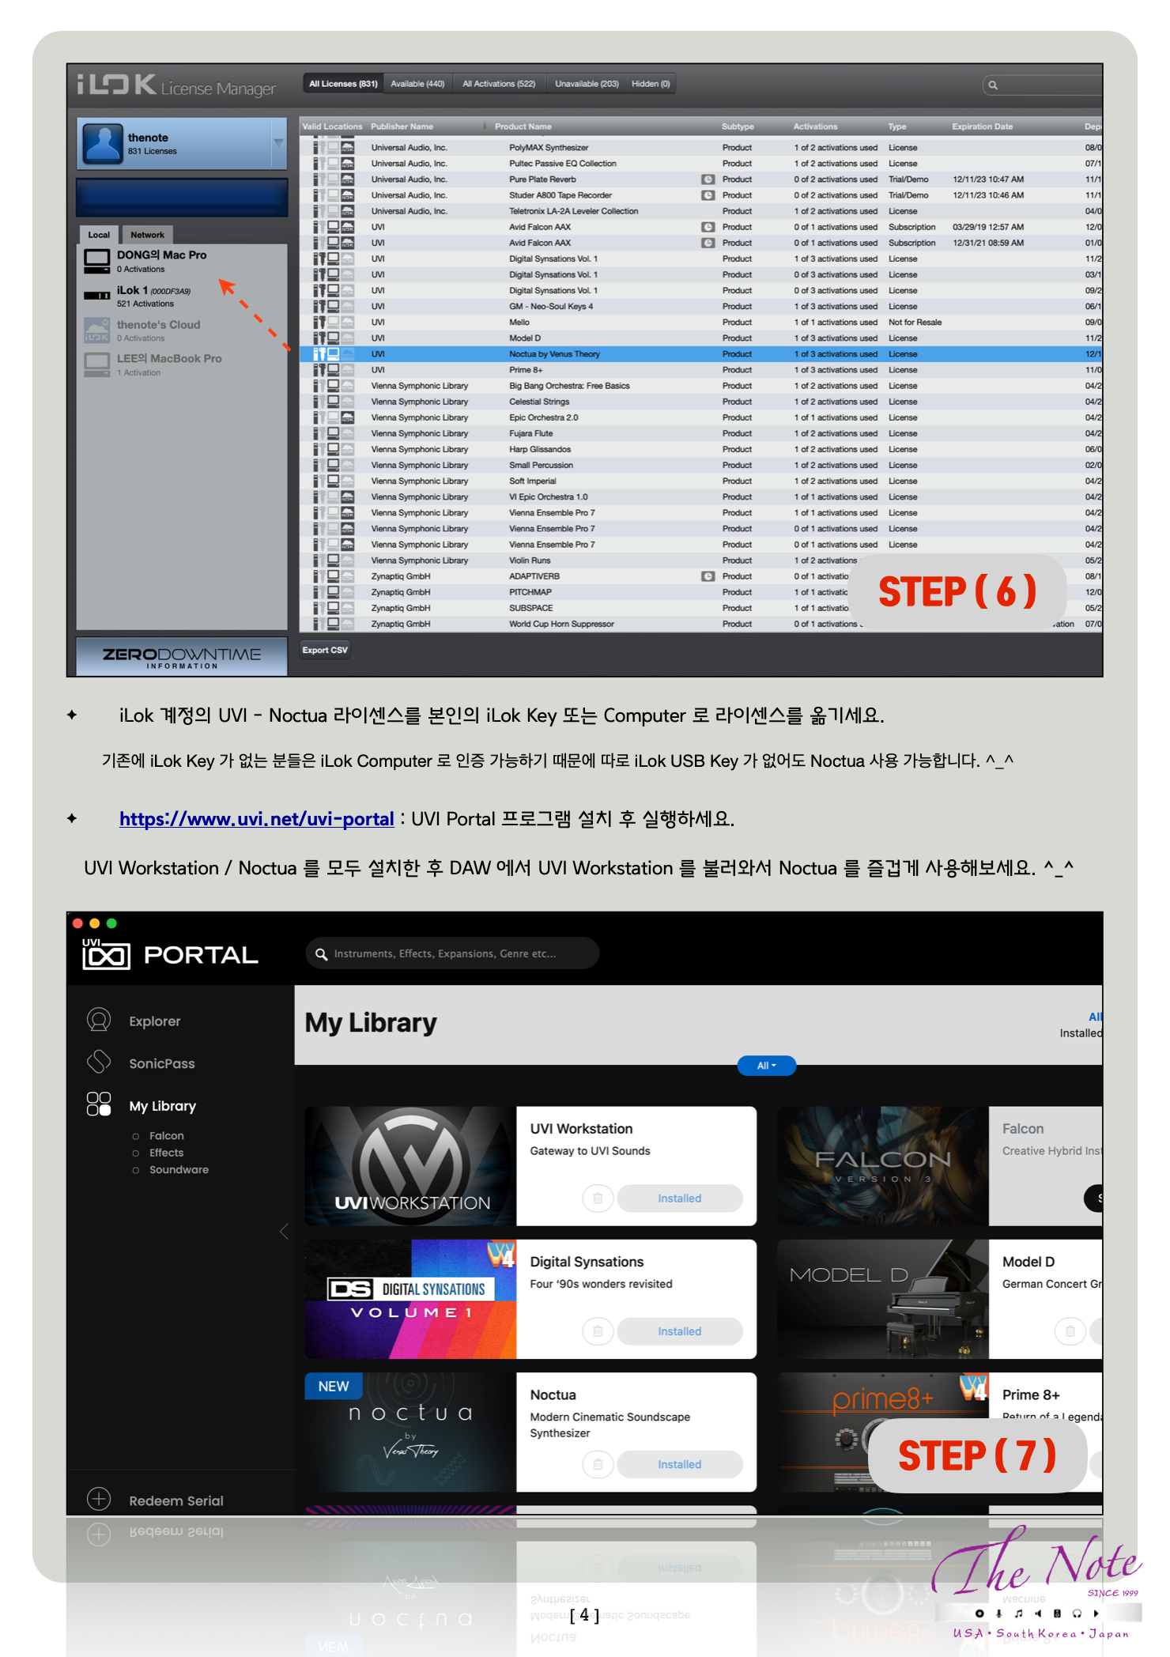Select the Noctua by Venus Theory row

coord(700,354)
